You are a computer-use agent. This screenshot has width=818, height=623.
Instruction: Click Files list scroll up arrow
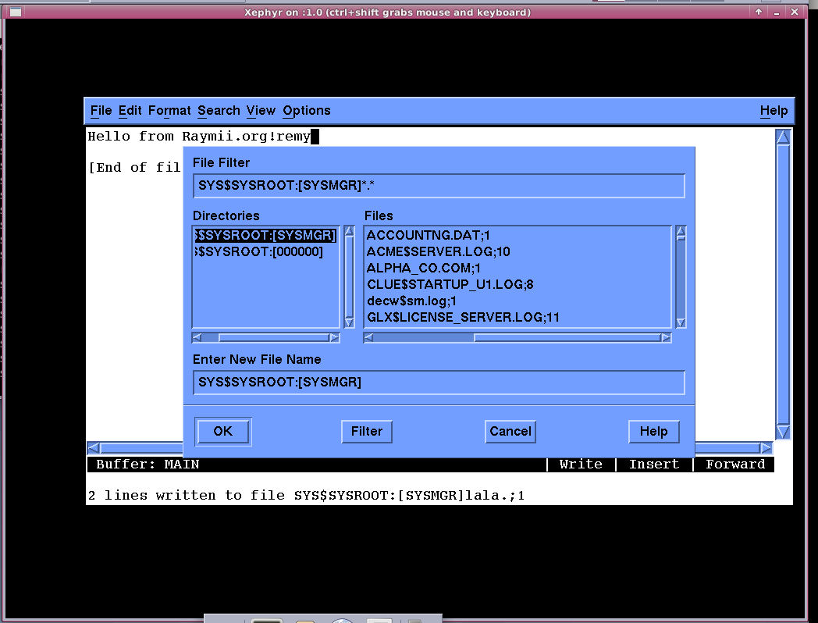[x=681, y=232]
